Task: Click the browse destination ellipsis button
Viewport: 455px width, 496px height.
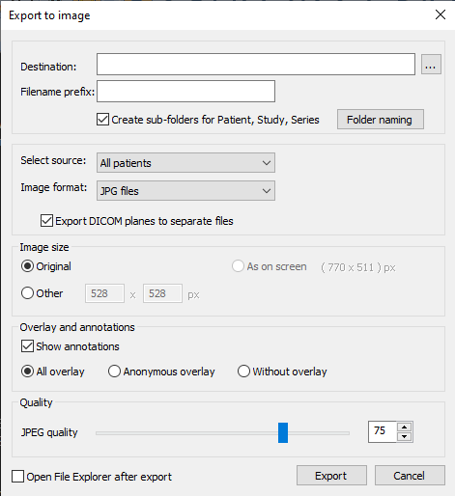Action: pyautogui.click(x=431, y=65)
